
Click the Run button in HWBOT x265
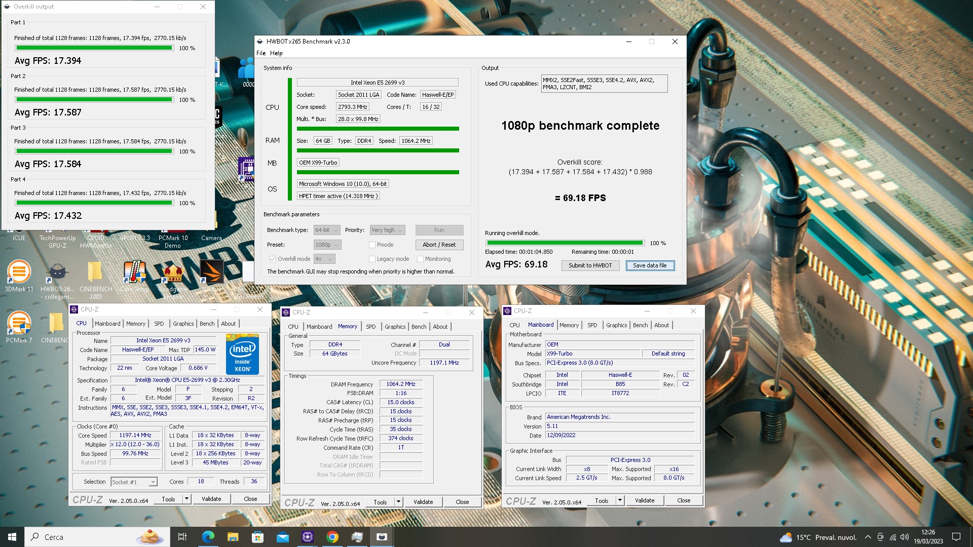[439, 230]
